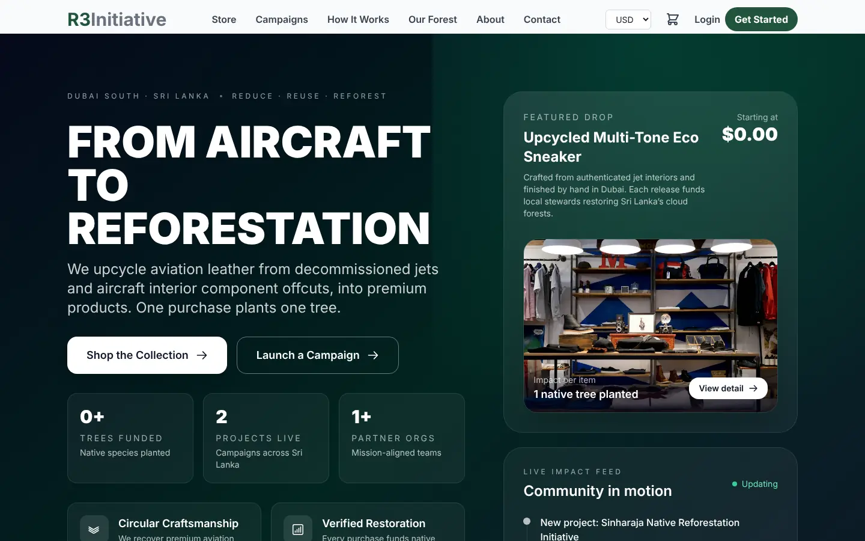The image size is (865, 541).
Task: Go to the Store menu item
Action: pos(224,19)
